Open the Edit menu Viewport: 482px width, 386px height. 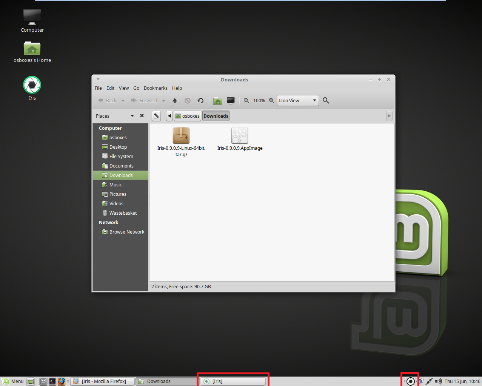[x=110, y=88]
